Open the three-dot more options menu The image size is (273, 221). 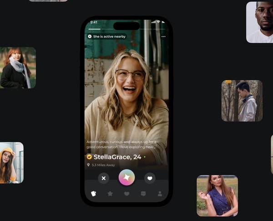[163, 36]
